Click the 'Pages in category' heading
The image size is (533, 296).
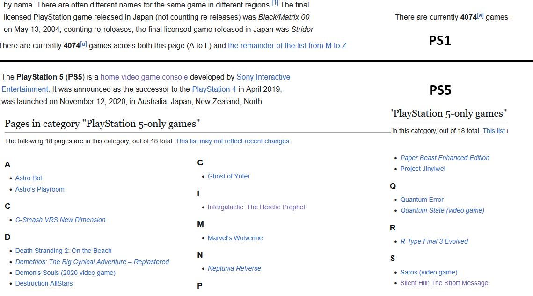pyautogui.click(x=102, y=124)
